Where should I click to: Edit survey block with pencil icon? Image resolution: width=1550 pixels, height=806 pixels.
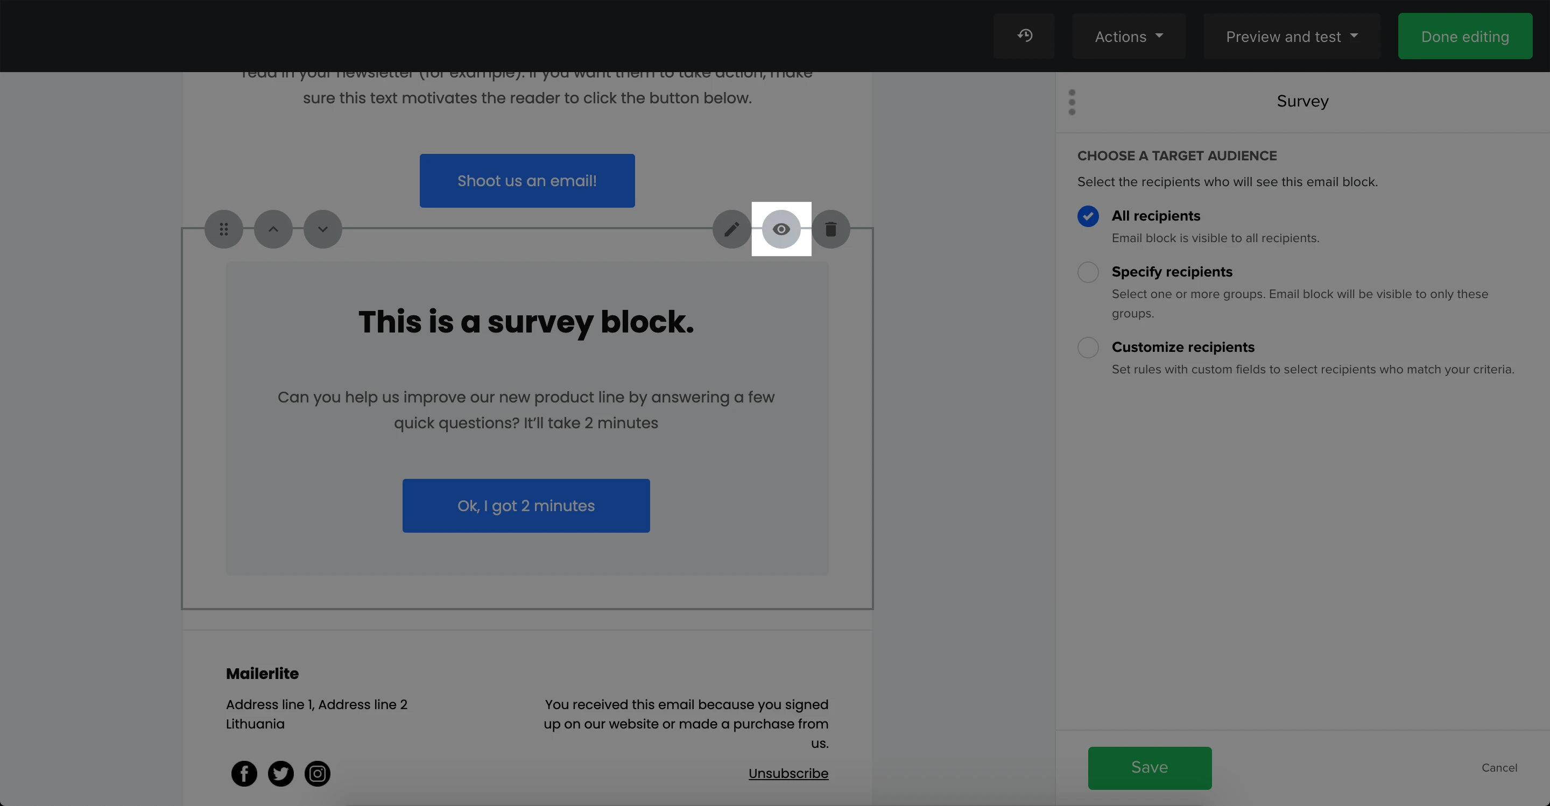731,229
